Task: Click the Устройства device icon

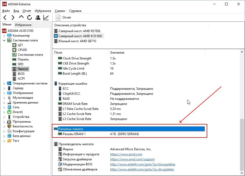Action: (x=9, y=117)
